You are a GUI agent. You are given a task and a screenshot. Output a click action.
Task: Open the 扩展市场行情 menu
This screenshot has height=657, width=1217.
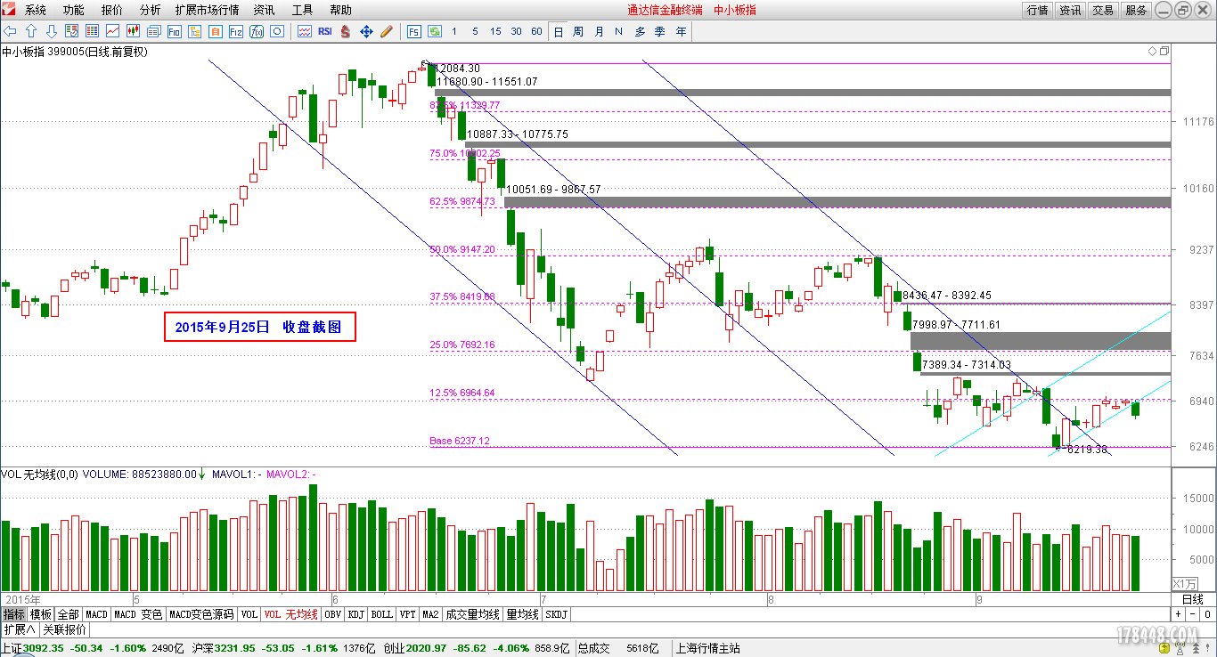click(207, 10)
